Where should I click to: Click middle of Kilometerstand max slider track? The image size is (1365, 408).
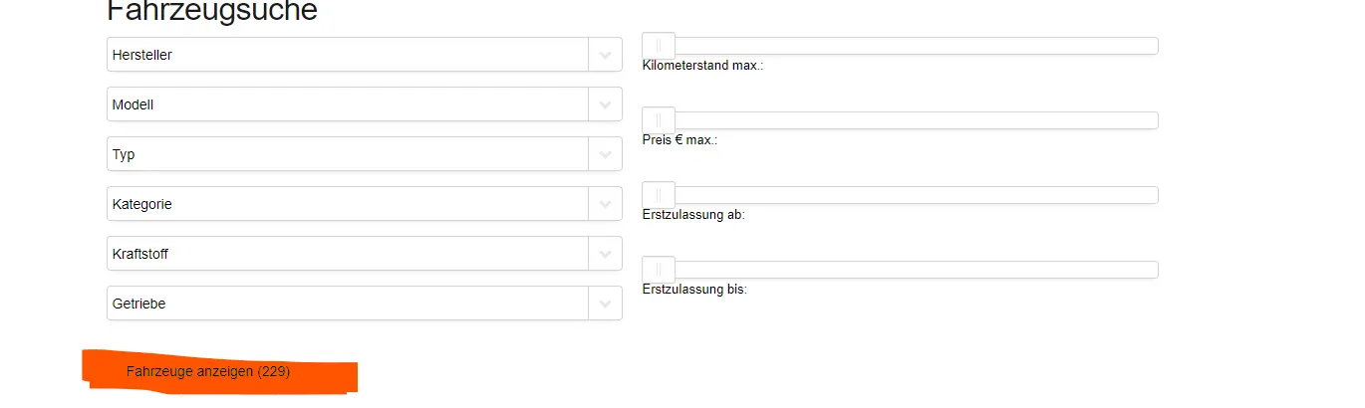point(901,46)
